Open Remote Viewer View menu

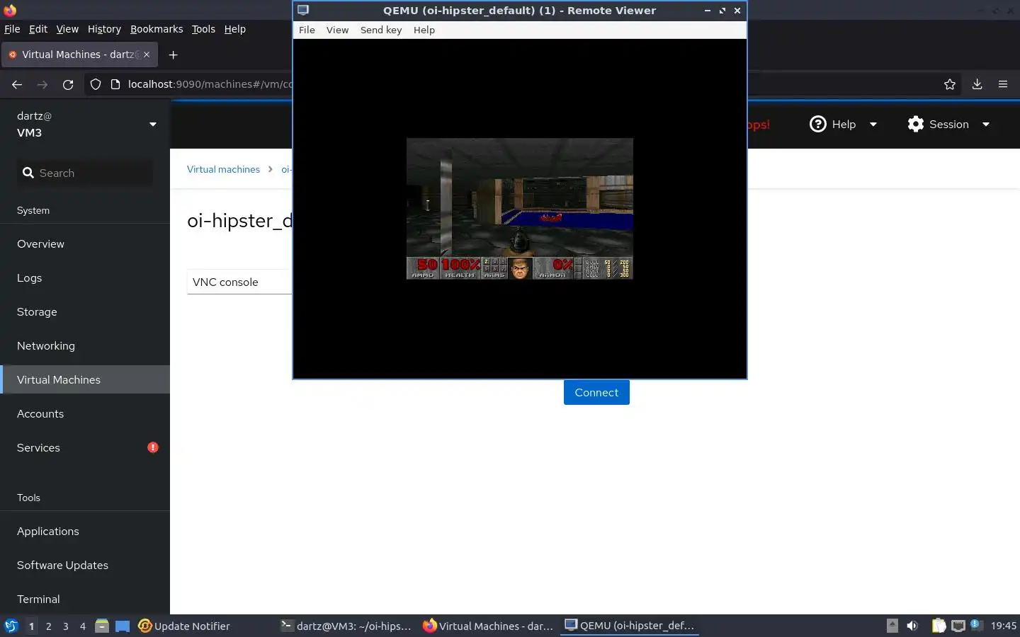click(337, 30)
